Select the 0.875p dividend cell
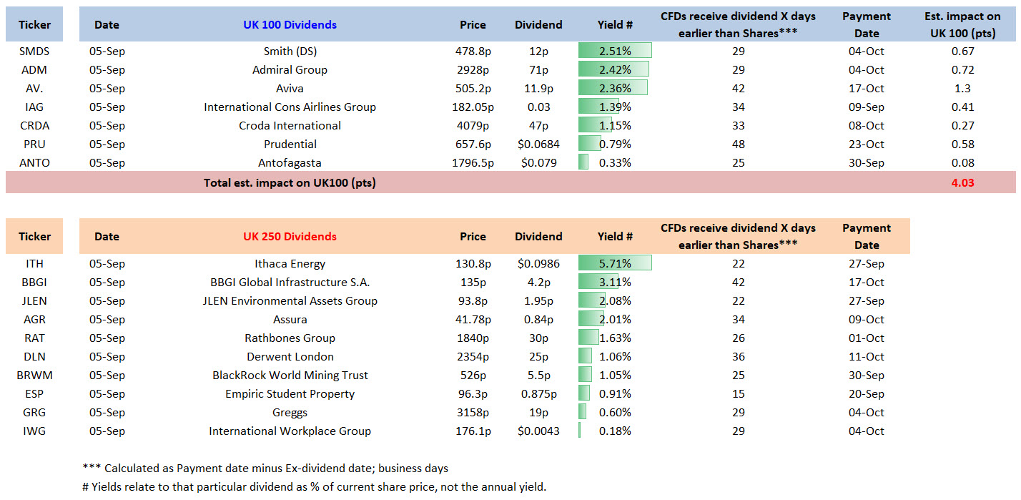Viewport: 1021px width, 500px height. tap(538, 394)
